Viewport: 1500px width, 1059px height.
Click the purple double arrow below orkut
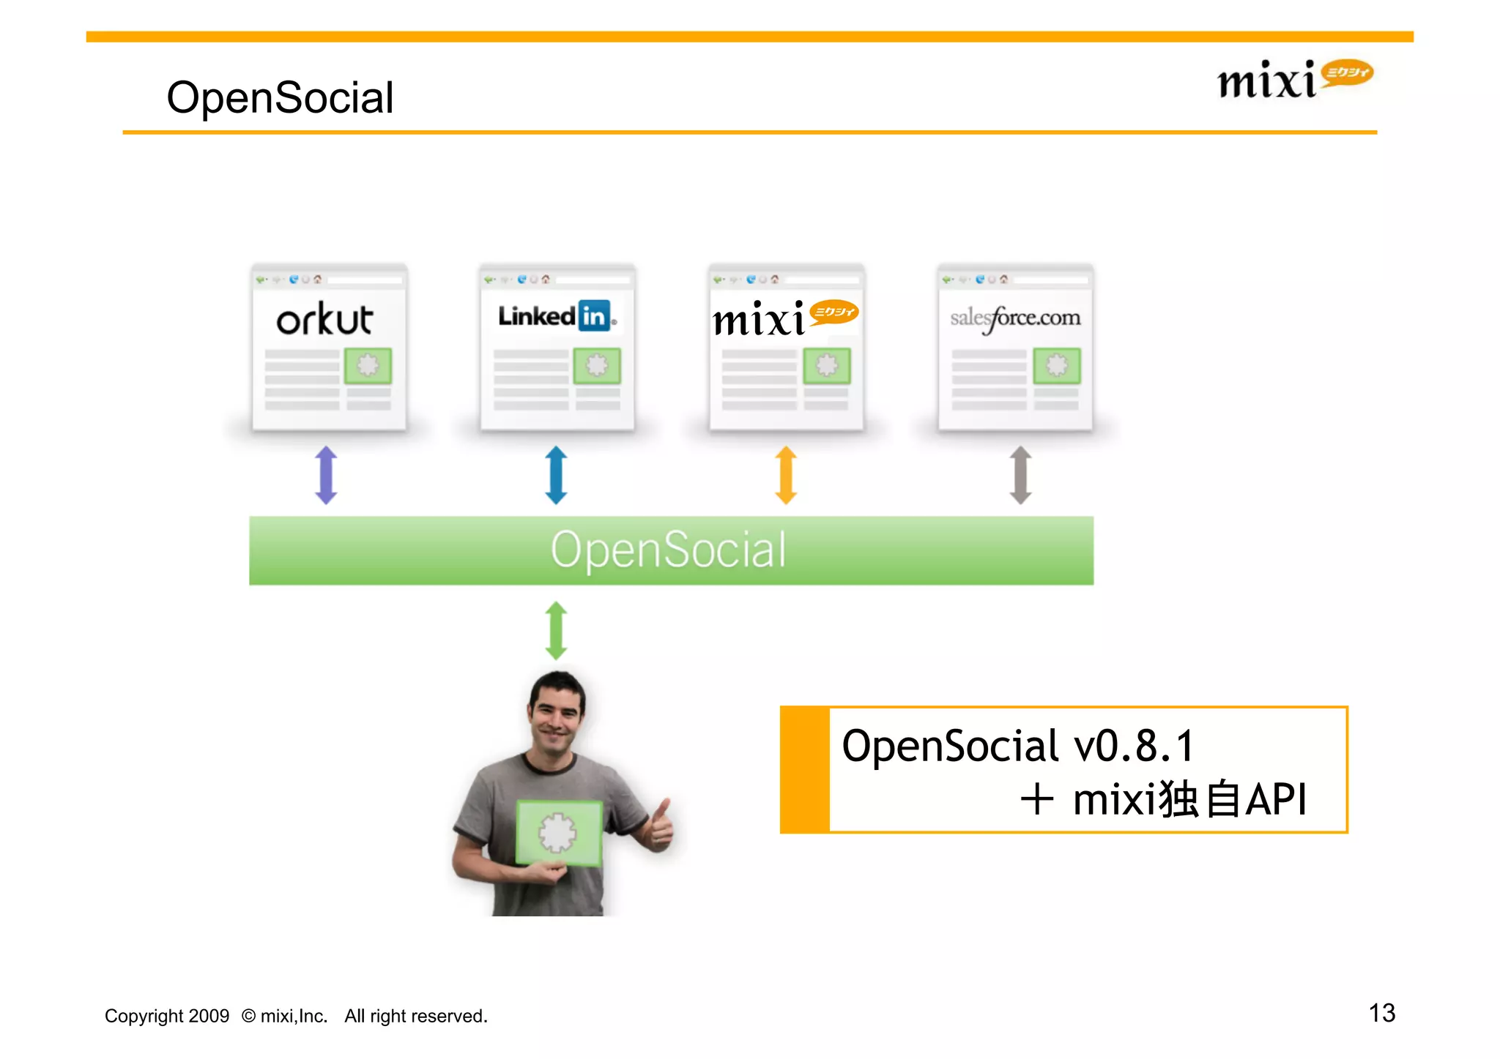(x=326, y=475)
